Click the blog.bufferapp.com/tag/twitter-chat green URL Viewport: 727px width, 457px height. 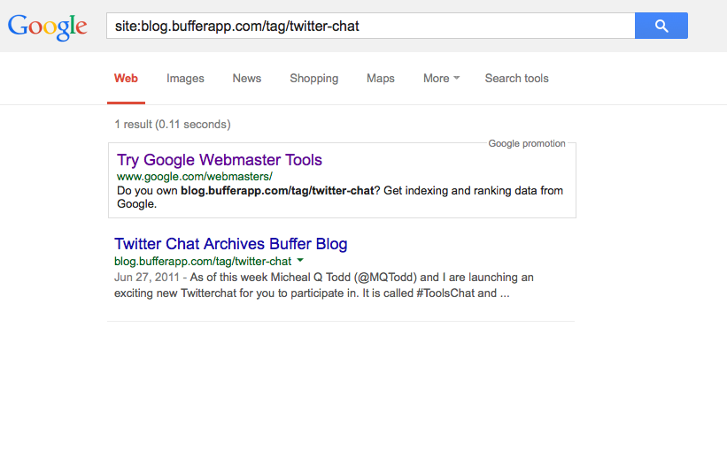(203, 261)
